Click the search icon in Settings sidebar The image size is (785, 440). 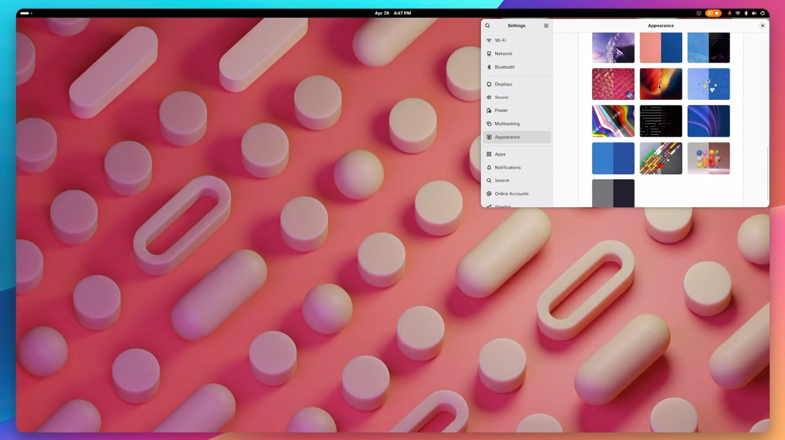click(x=487, y=25)
